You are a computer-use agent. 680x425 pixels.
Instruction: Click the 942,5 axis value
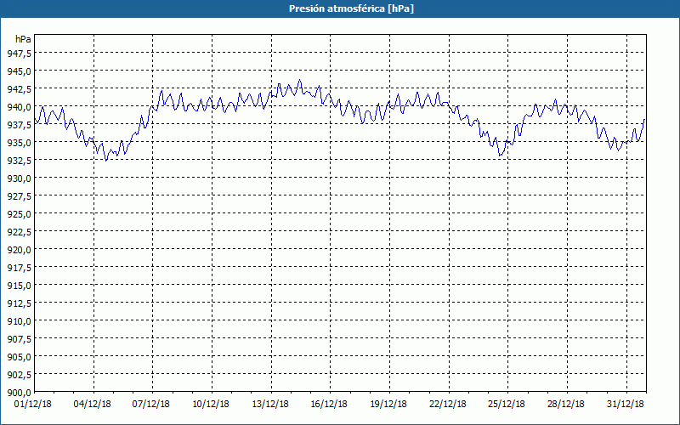(x=19, y=89)
